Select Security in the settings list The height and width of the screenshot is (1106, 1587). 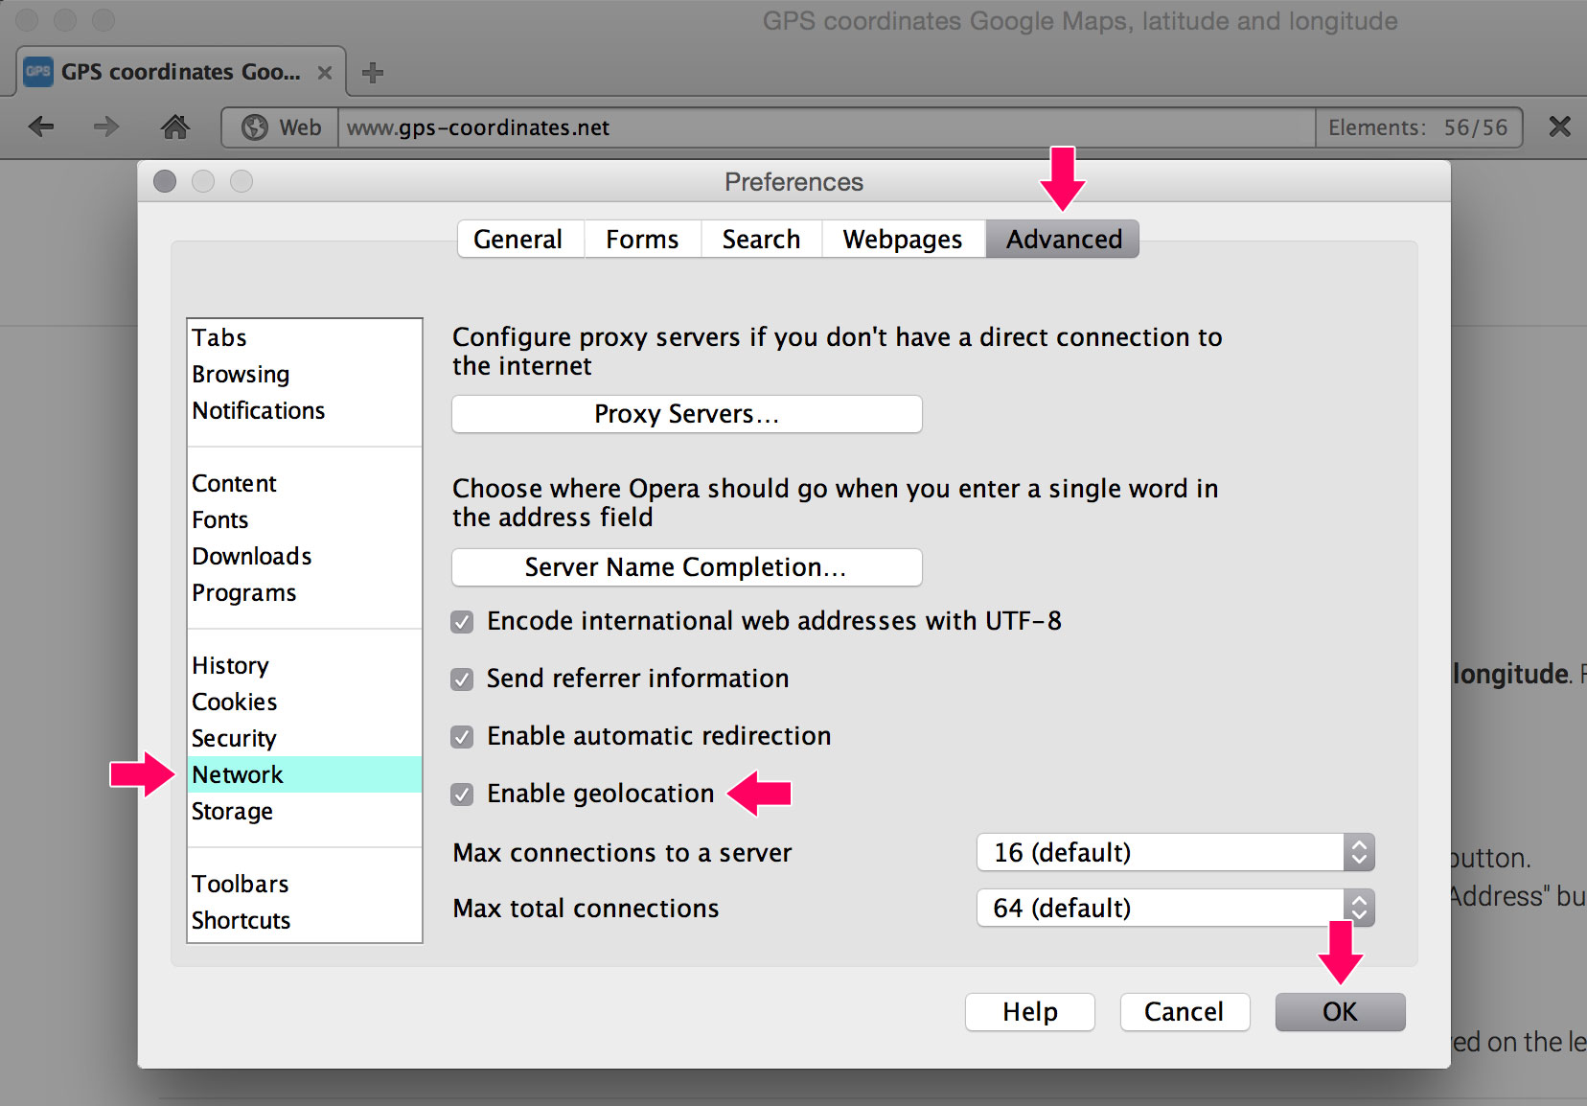click(x=305, y=738)
